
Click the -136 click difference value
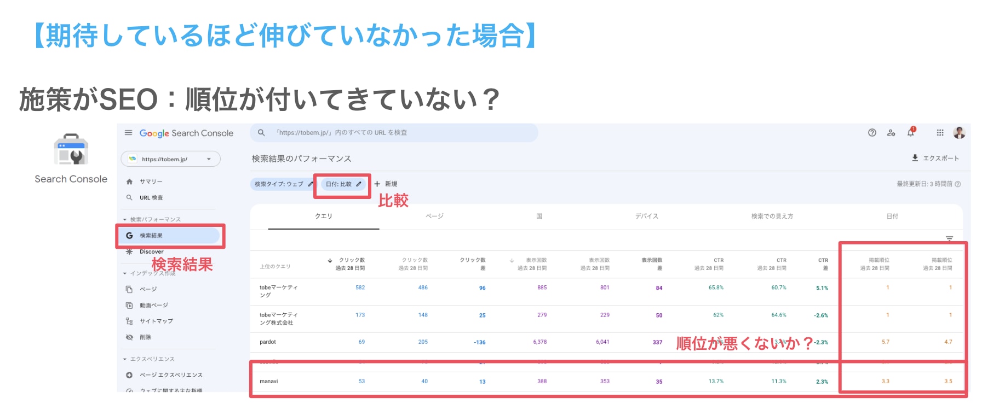480,343
